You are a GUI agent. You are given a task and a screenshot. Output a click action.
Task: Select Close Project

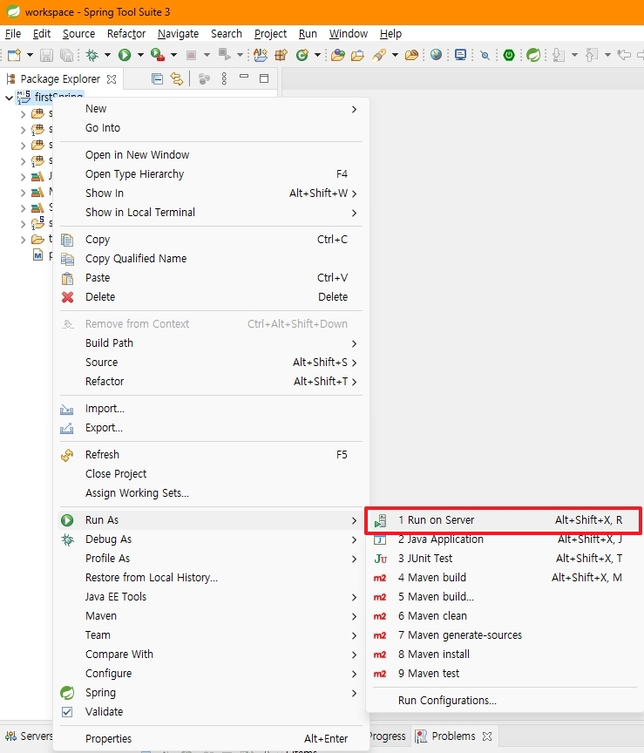211,474
